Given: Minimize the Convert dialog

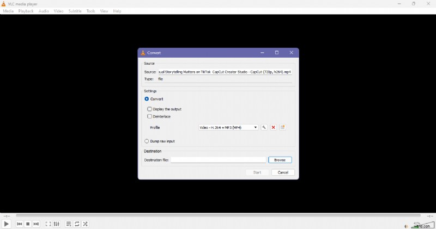Looking at the screenshot, I should coord(262,52).
